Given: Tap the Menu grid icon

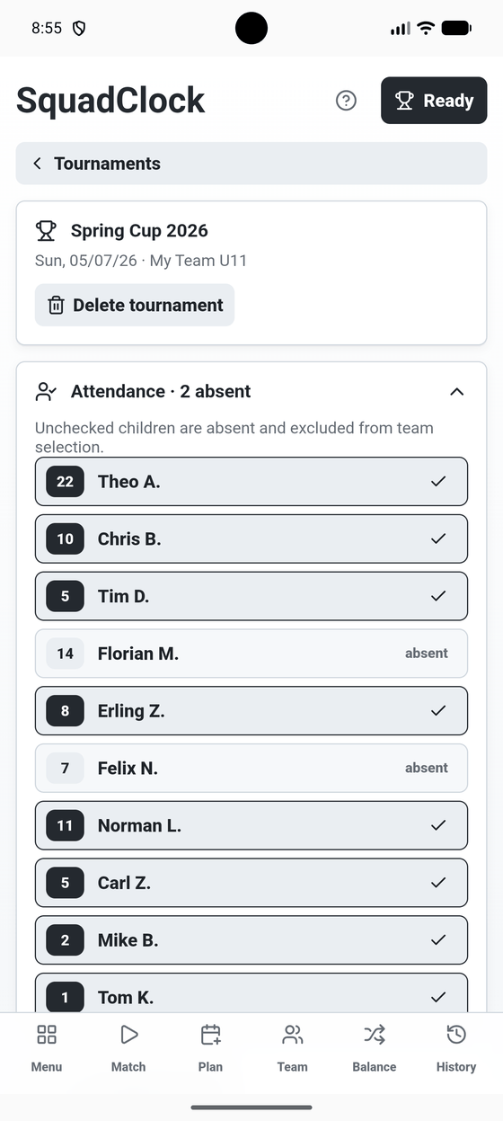Looking at the screenshot, I should [x=47, y=1035].
